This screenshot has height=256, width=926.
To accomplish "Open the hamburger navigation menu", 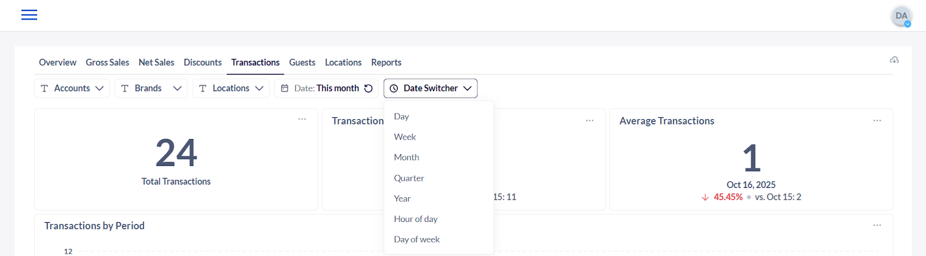I will pos(29,15).
